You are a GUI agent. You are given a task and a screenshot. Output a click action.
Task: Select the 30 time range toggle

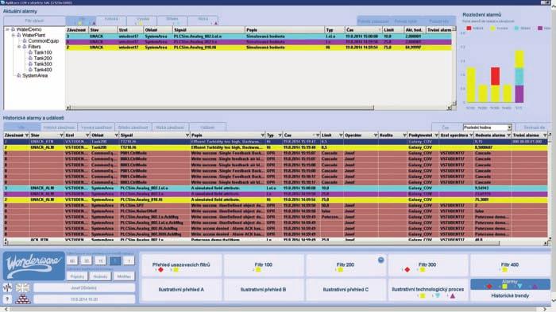87,261
